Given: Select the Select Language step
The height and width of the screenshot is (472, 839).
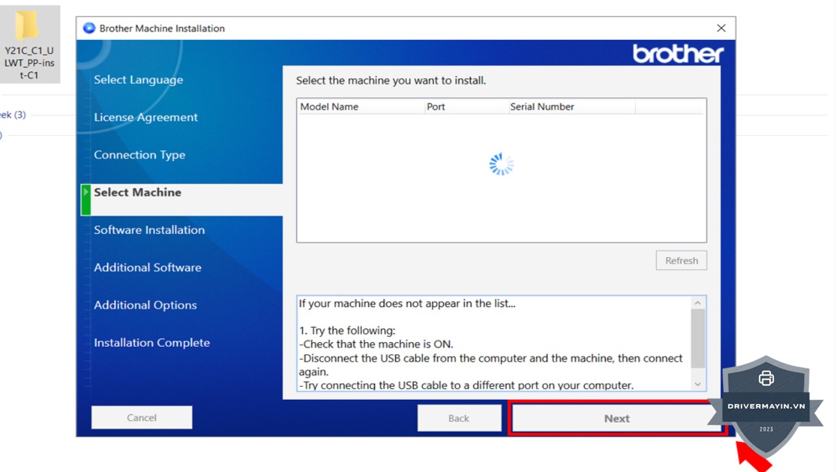Looking at the screenshot, I should click(138, 80).
